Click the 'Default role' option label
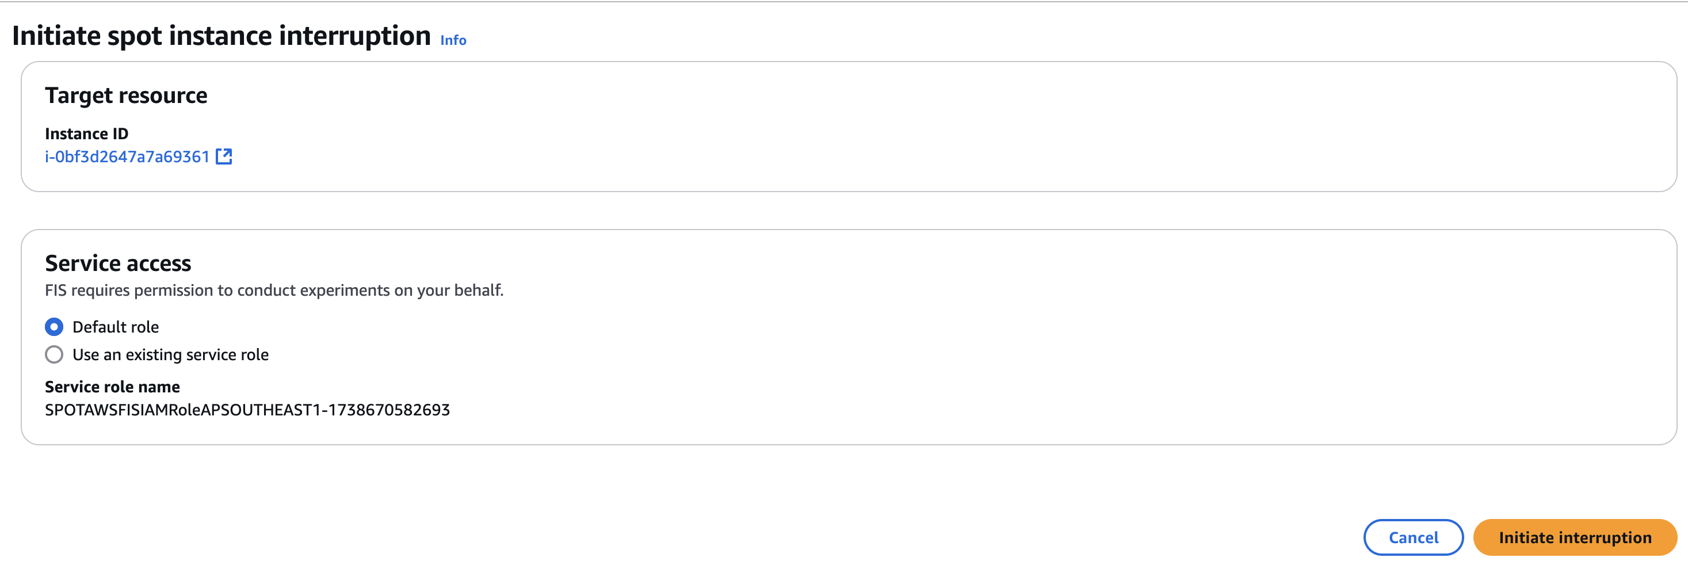The image size is (1688, 565). pos(115,327)
